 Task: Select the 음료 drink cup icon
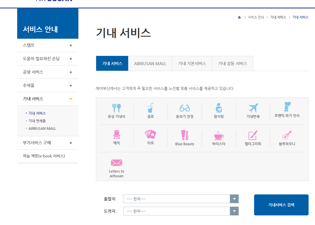click(x=150, y=108)
